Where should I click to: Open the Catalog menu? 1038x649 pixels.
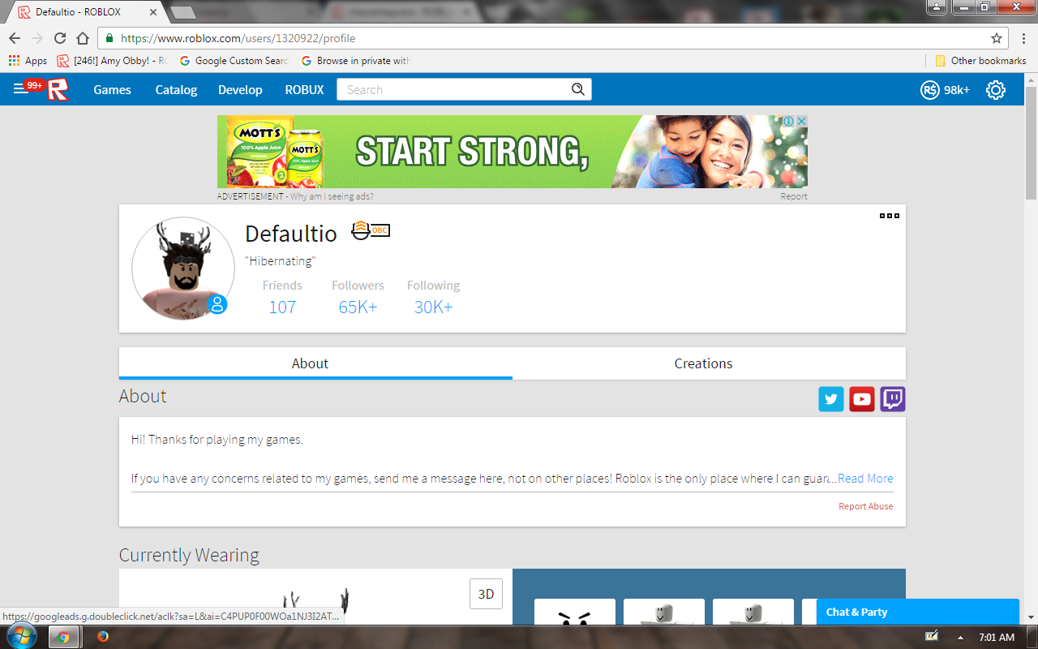[176, 90]
